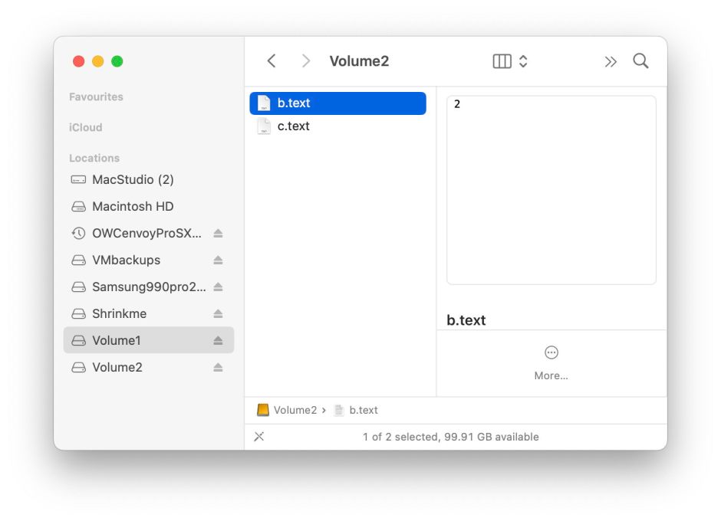
Task: Click the forward navigation arrow
Action: [306, 61]
